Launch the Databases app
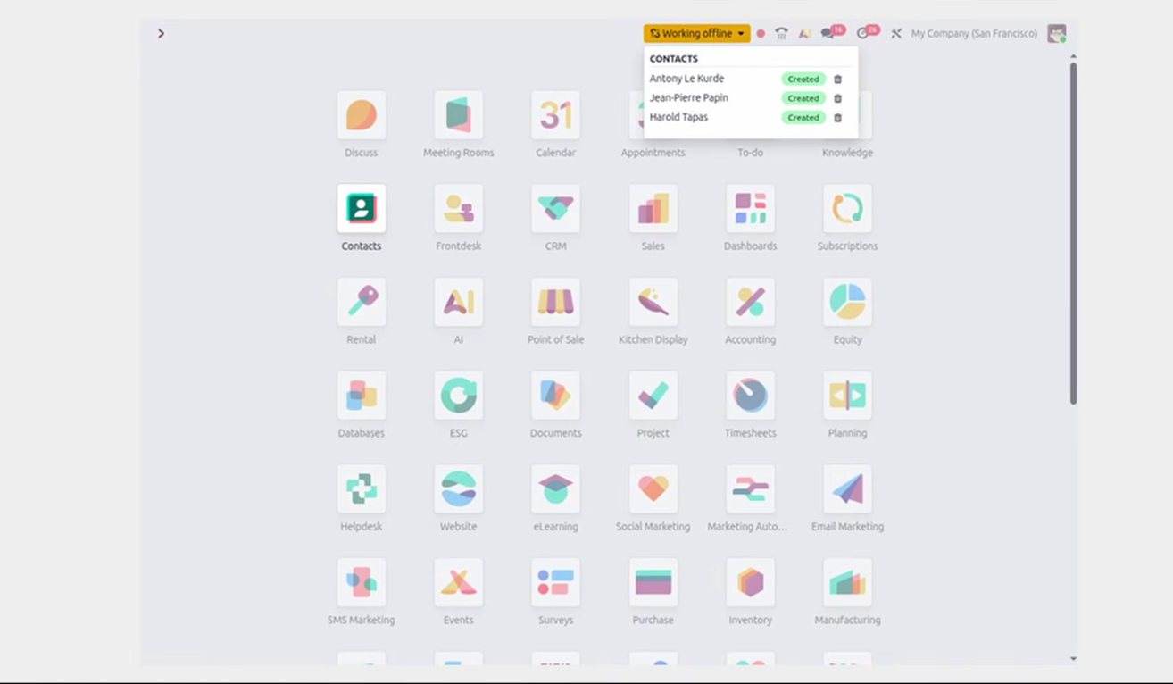The height and width of the screenshot is (684, 1173). click(x=362, y=396)
